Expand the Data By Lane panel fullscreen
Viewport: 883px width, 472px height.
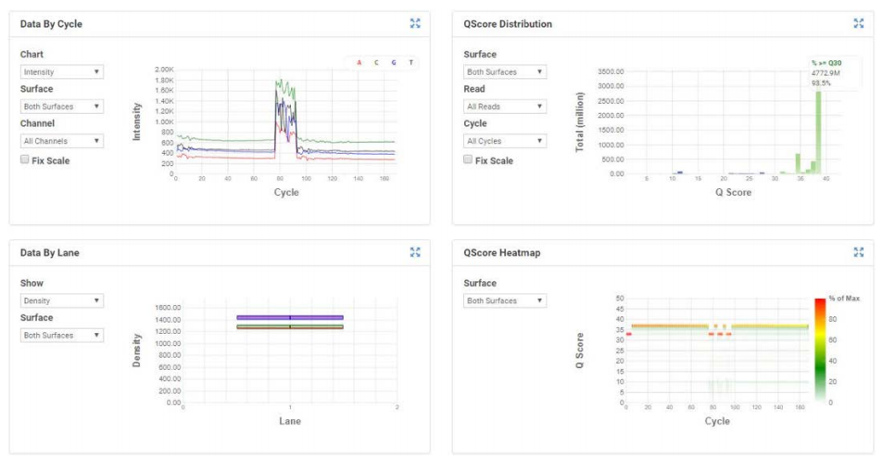pyautogui.click(x=415, y=252)
